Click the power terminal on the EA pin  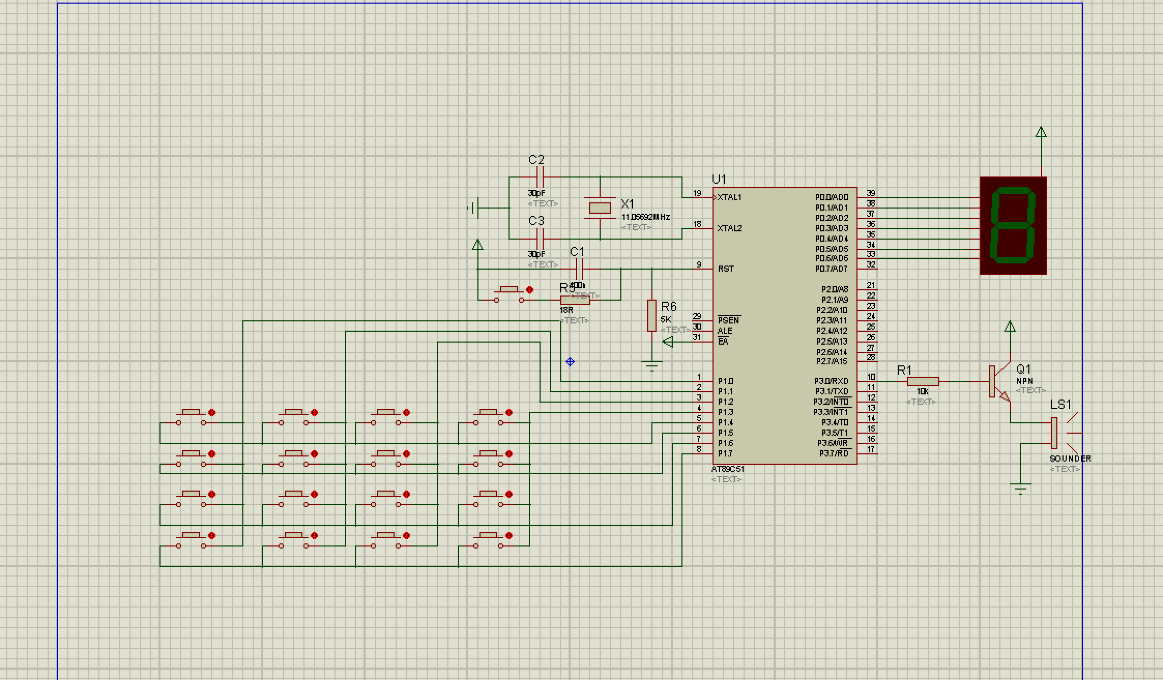(667, 342)
